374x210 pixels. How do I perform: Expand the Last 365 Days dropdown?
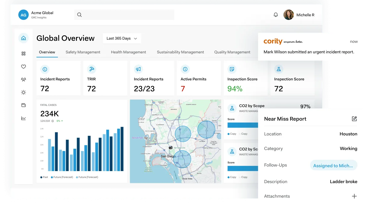pos(122,38)
